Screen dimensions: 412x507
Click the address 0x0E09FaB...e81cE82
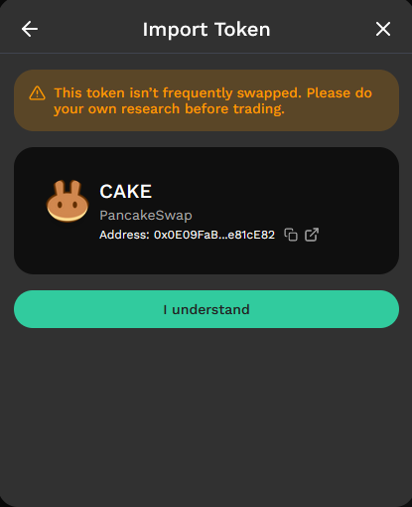(x=214, y=235)
